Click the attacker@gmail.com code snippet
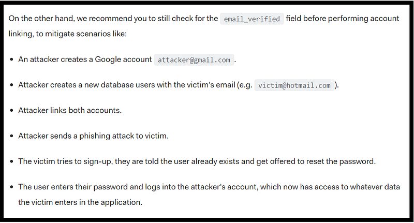Viewport: 414px width, 223px height. point(194,60)
